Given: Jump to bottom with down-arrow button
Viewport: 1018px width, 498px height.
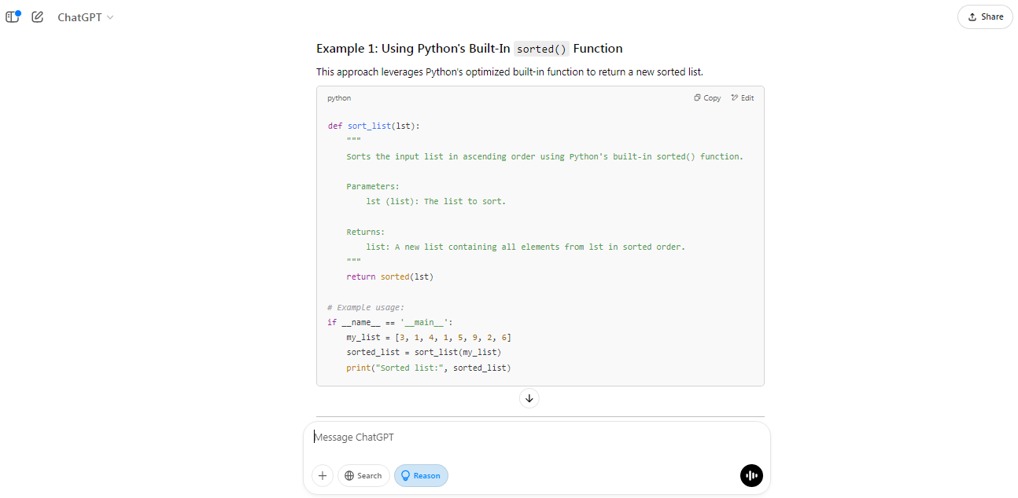Looking at the screenshot, I should 529,398.
